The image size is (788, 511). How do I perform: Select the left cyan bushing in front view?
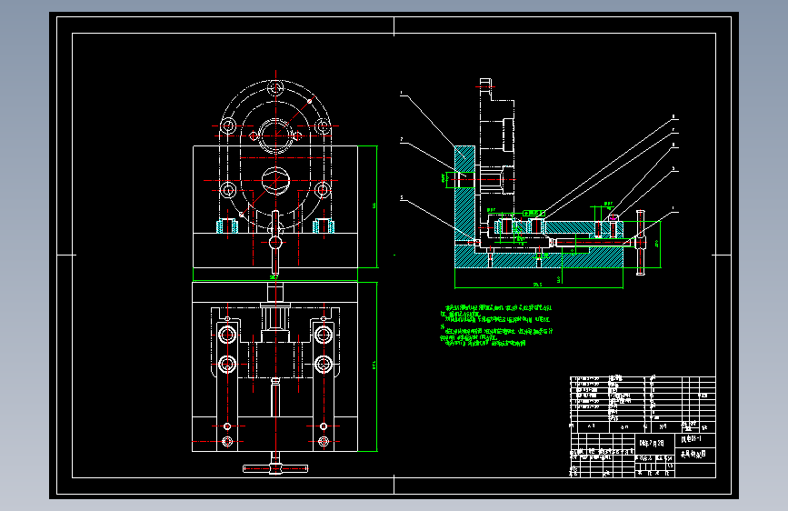(226, 226)
